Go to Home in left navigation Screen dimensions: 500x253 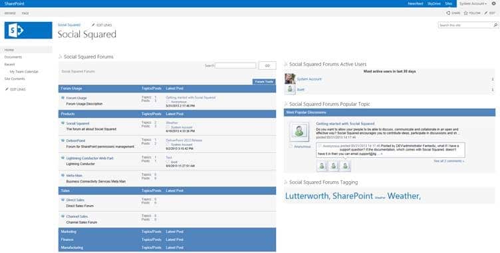point(9,50)
